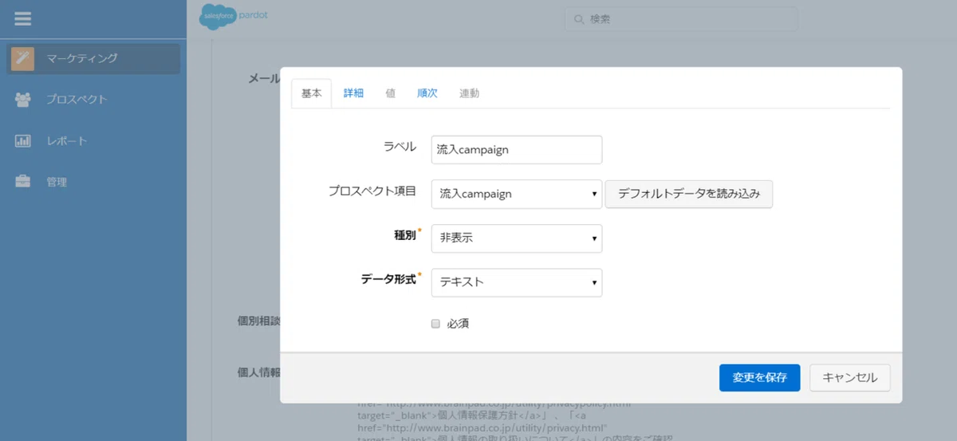Open the hamburger menu icon

[x=23, y=18]
